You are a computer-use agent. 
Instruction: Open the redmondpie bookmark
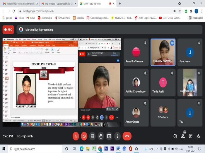click(x=45, y=18)
